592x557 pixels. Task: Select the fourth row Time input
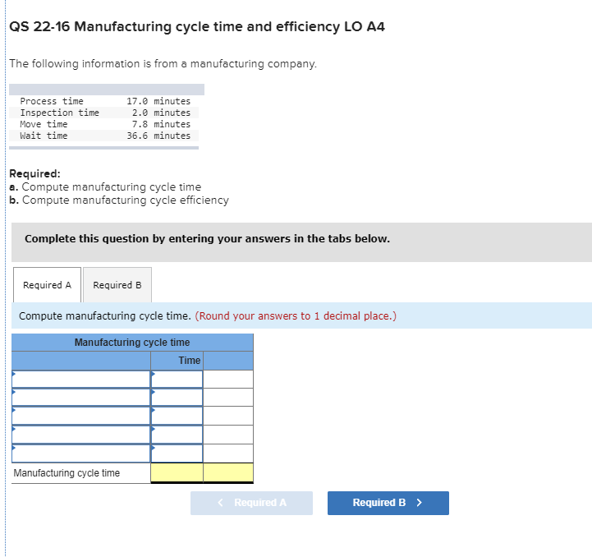[x=177, y=435]
